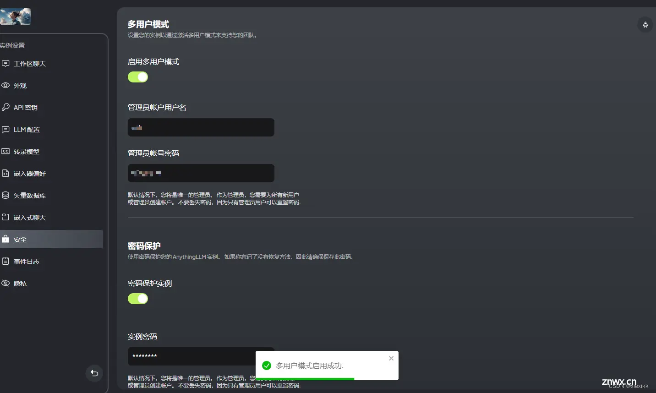Click the 管理员帐户用户名 input field

click(201, 127)
